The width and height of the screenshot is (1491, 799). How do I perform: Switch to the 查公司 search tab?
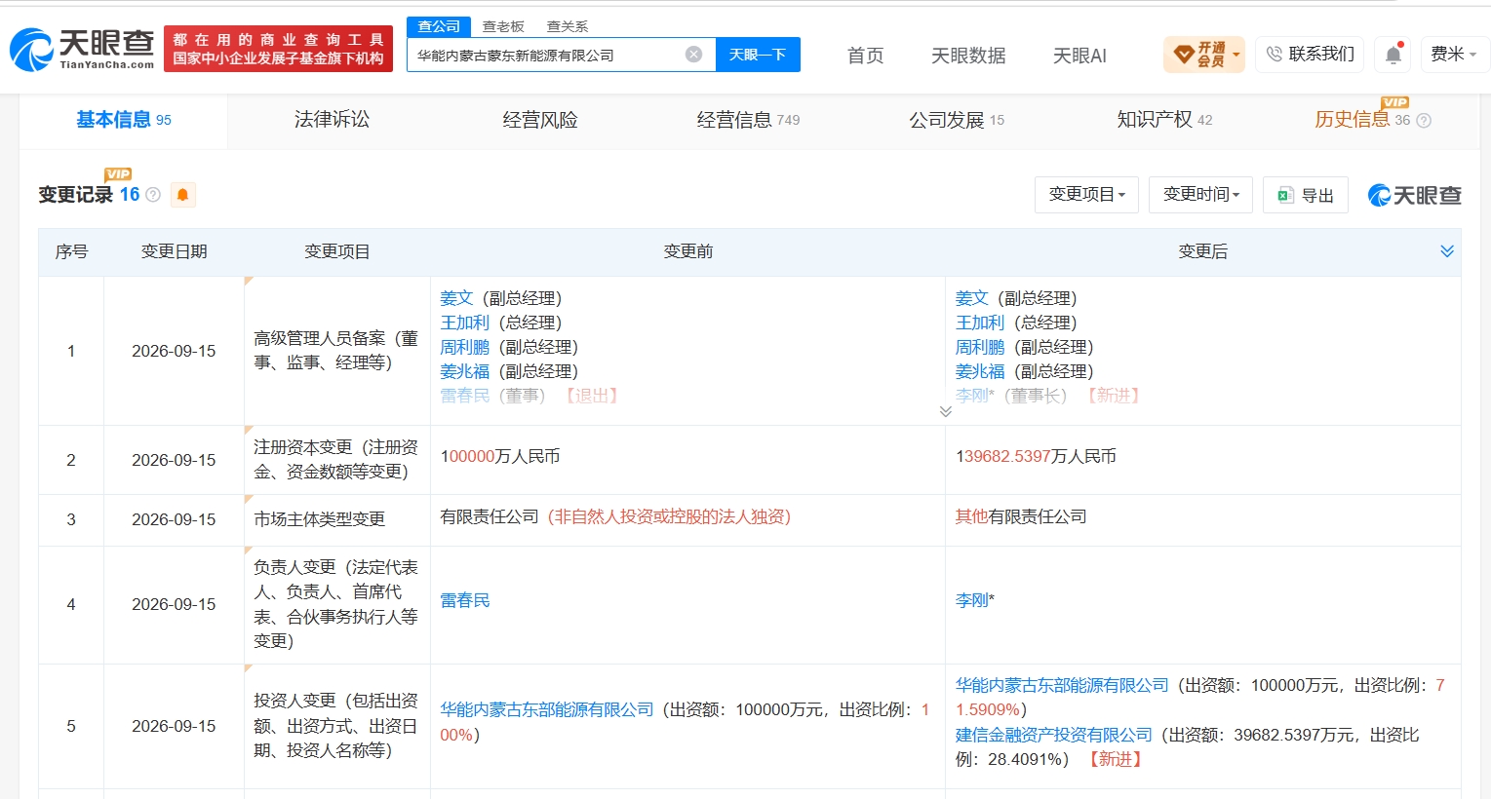point(439,26)
